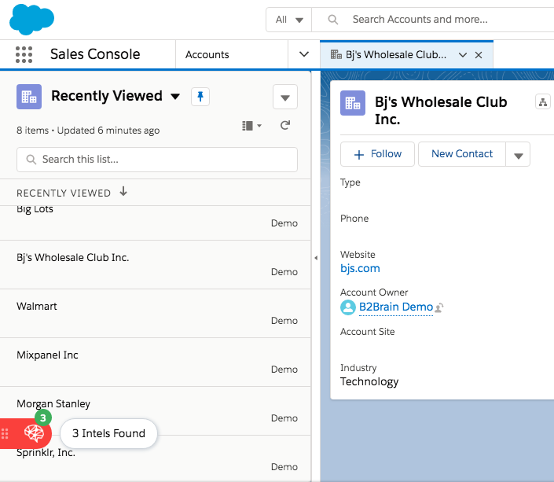Open the list view controls dropdown button
554x482 pixels.
pos(285,97)
